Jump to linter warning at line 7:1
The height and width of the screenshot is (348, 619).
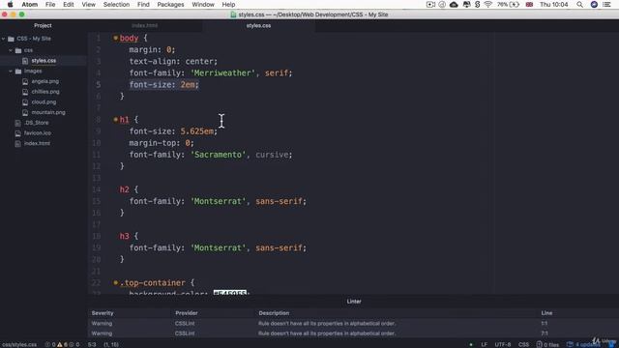click(544, 333)
